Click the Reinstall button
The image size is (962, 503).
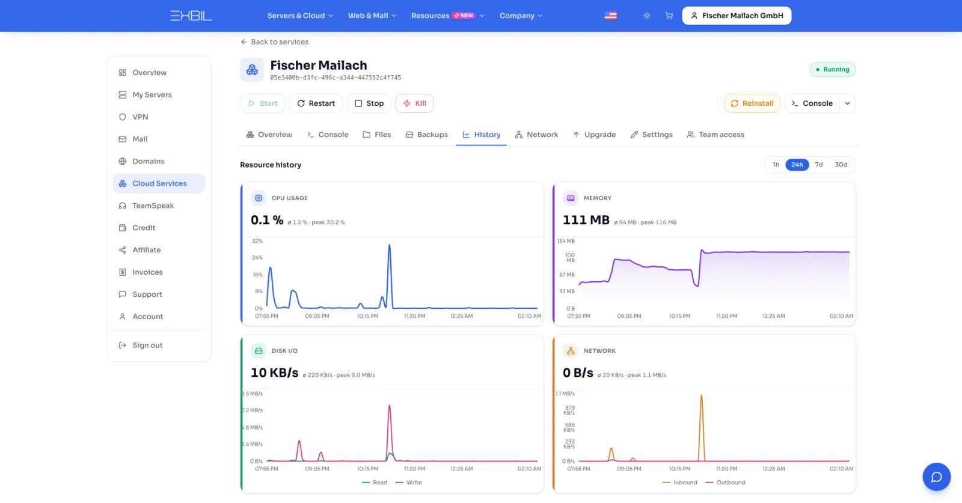752,103
